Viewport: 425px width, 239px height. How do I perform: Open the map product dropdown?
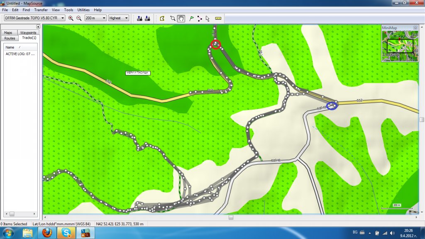[x=63, y=18]
